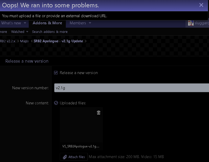
Task: Close the error message with the X icon
Action: (x=201, y=5)
